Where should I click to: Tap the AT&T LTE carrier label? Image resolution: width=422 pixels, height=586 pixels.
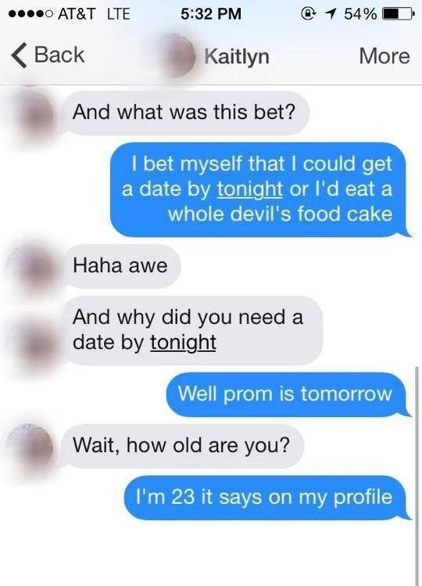(x=94, y=14)
